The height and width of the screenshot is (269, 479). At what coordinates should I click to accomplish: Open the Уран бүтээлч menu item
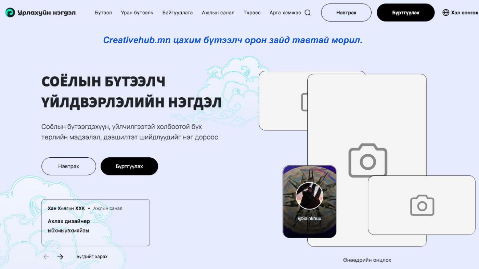point(137,13)
